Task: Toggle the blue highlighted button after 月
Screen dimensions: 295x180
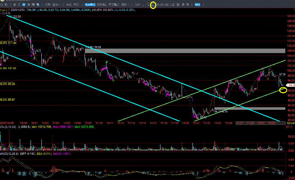Action: 198,5
